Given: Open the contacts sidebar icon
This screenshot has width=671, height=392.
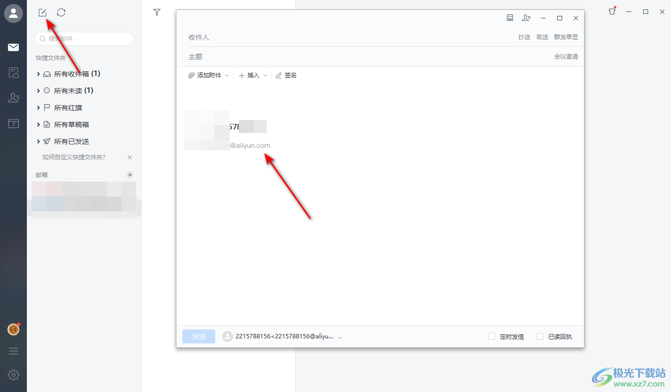Looking at the screenshot, I should (x=13, y=98).
